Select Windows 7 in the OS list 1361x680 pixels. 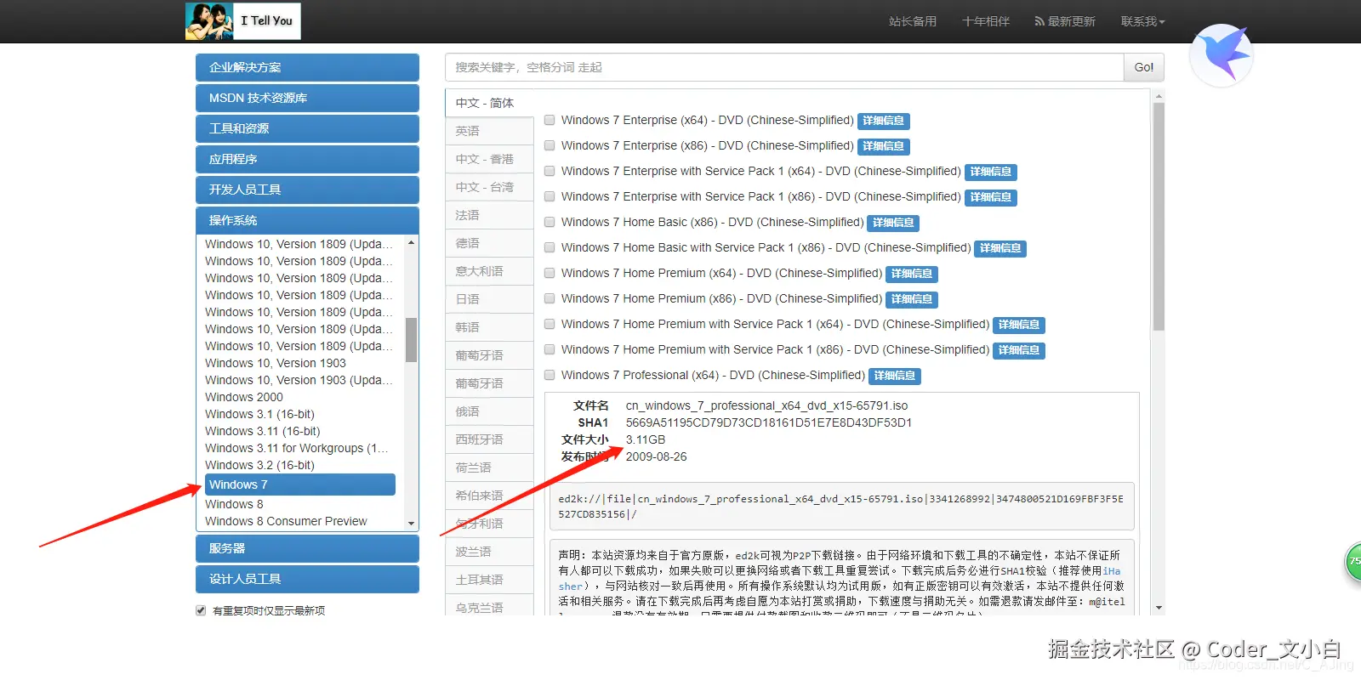pyautogui.click(x=299, y=484)
